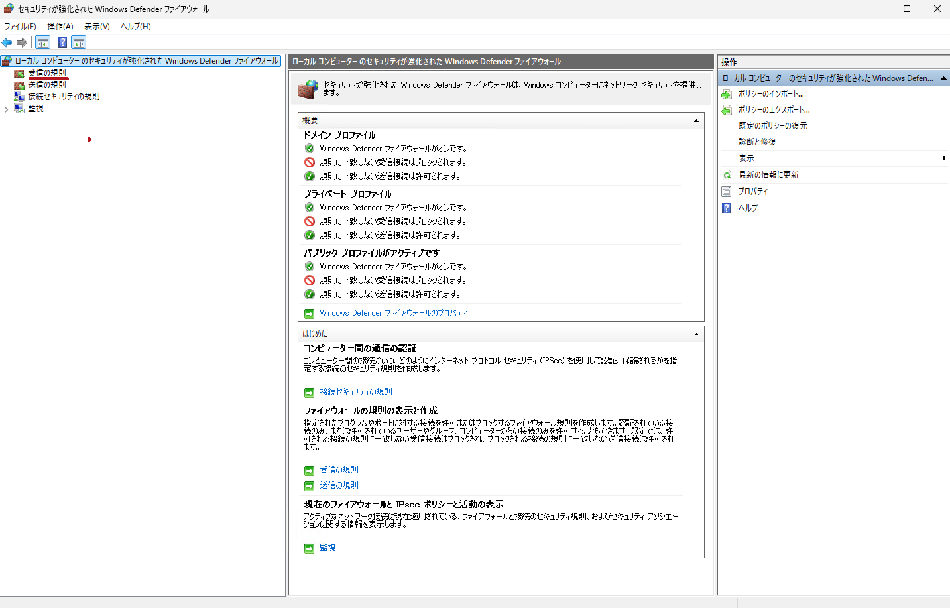Click the 最新の情報に更新 refresh icon
950x608 pixels.
pos(727,175)
